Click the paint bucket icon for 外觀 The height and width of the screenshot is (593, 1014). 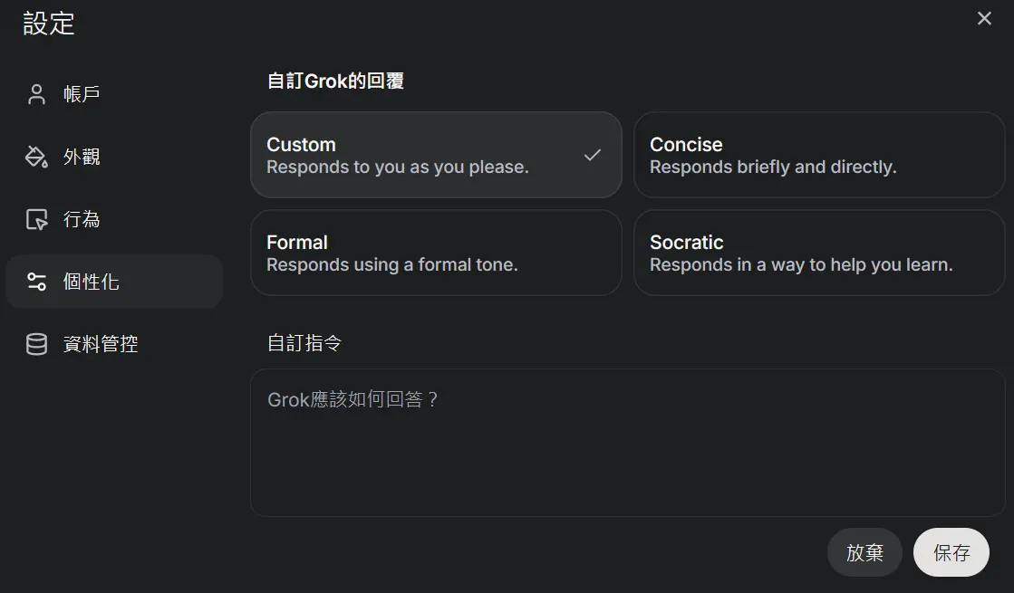coord(36,157)
